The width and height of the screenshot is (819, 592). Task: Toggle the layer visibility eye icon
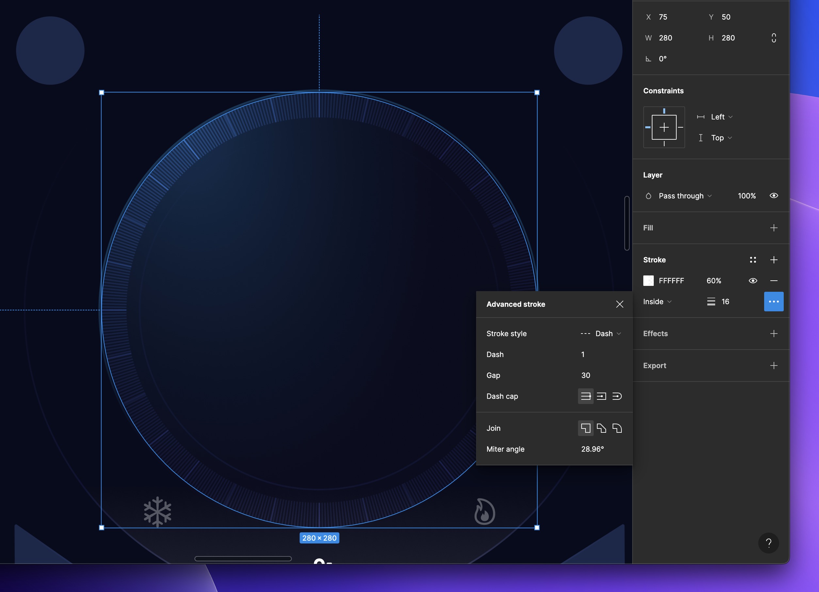pyautogui.click(x=774, y=196)
